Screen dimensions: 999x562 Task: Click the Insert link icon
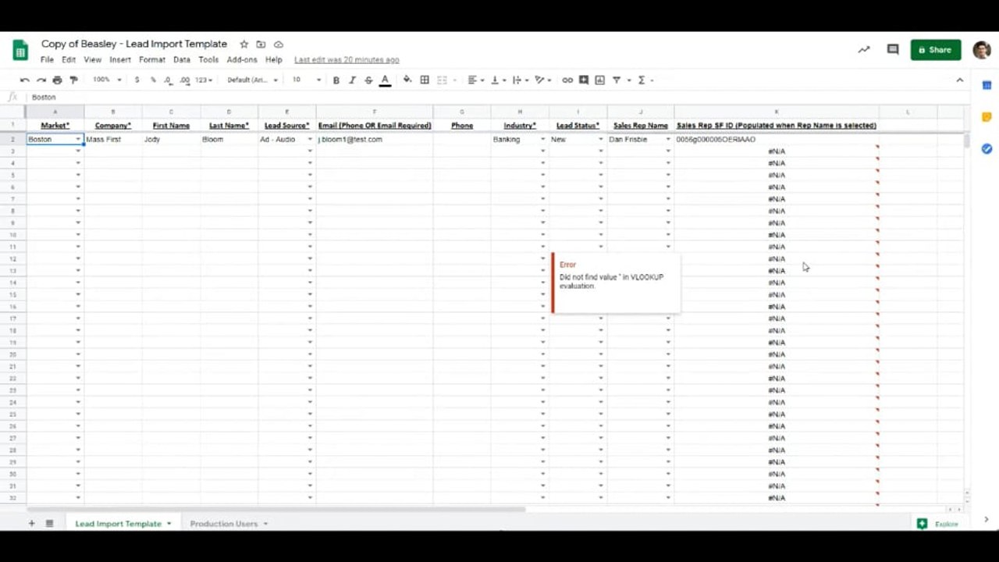(x=567, y=80)
